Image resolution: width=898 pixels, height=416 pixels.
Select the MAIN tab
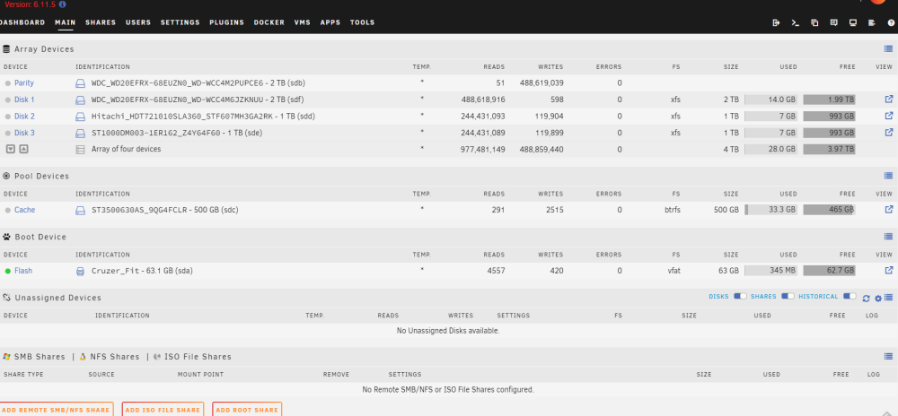[x=66, y=22]
